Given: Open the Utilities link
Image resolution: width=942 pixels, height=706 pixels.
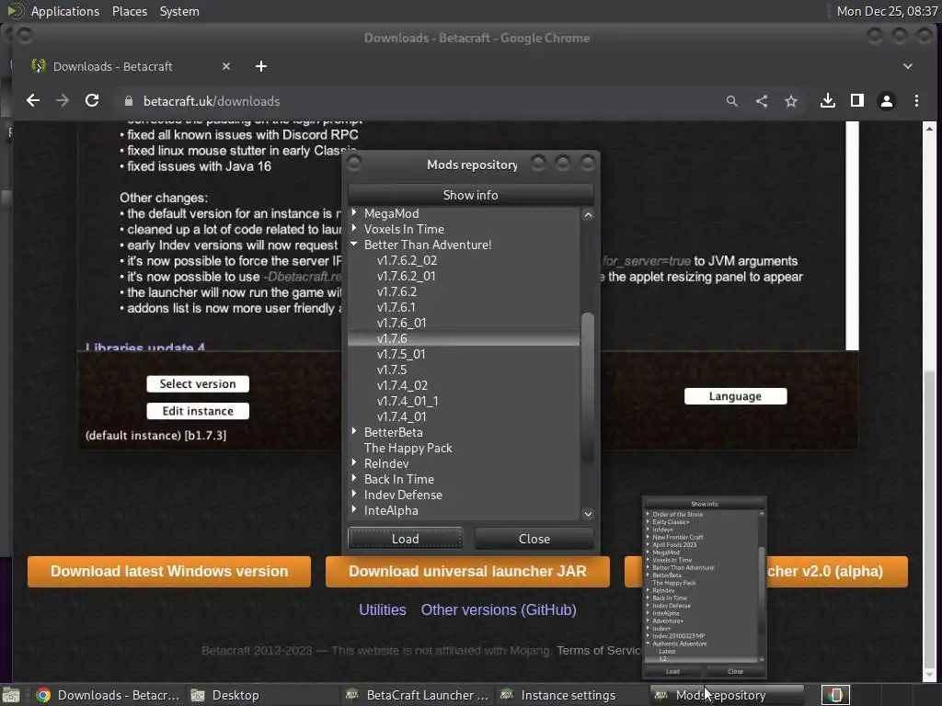Looking at the screenshot, I should point(383,610).
